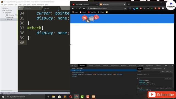Show more DevTools side pane tabs
176x99 pixels.
click(x=164, y=68)
